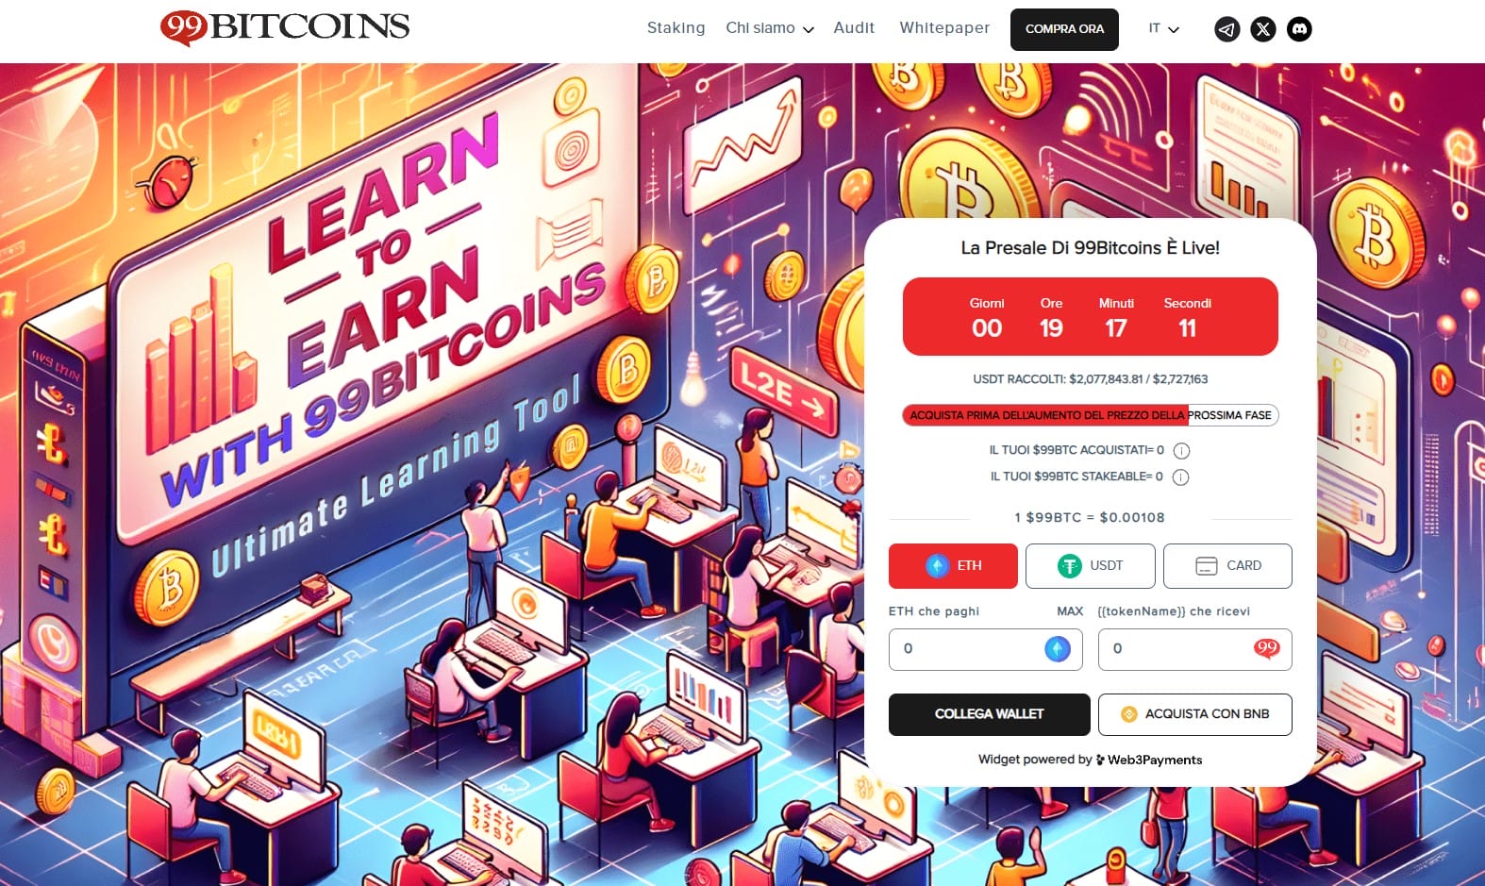Open the X (Twitter) social icon
This screenshot has width=1485, height=886.
pos(1263,29)
